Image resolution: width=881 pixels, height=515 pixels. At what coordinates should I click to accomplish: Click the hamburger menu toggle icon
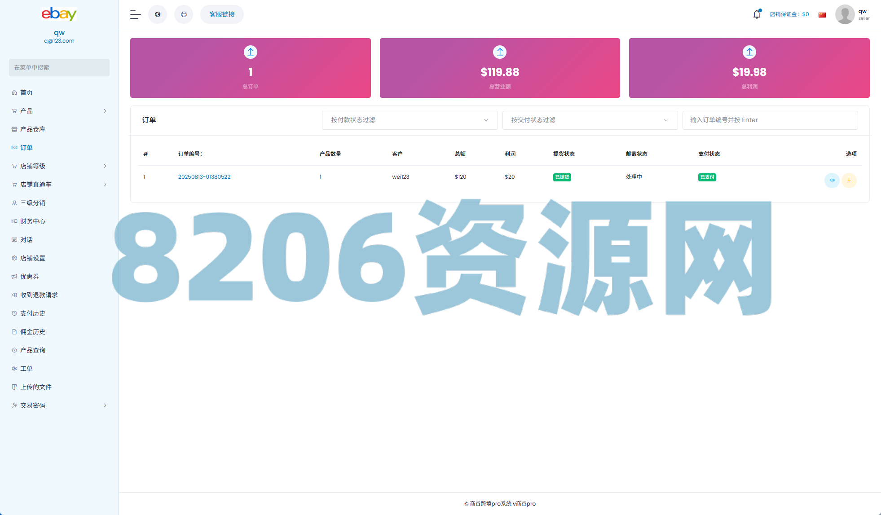pos(135,14)
